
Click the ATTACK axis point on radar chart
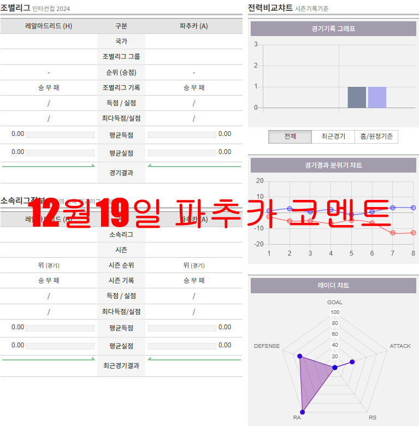[x=352, y=362]
